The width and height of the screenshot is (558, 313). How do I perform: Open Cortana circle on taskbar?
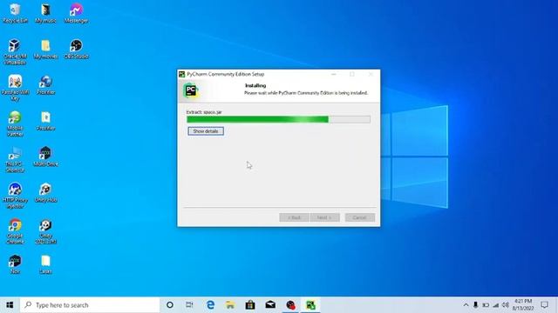pyautogui.click(x=170, y=305)
